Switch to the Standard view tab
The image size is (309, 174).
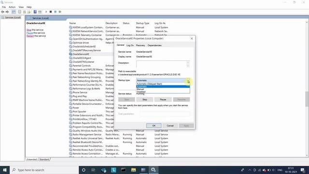(x=44, y=159)
